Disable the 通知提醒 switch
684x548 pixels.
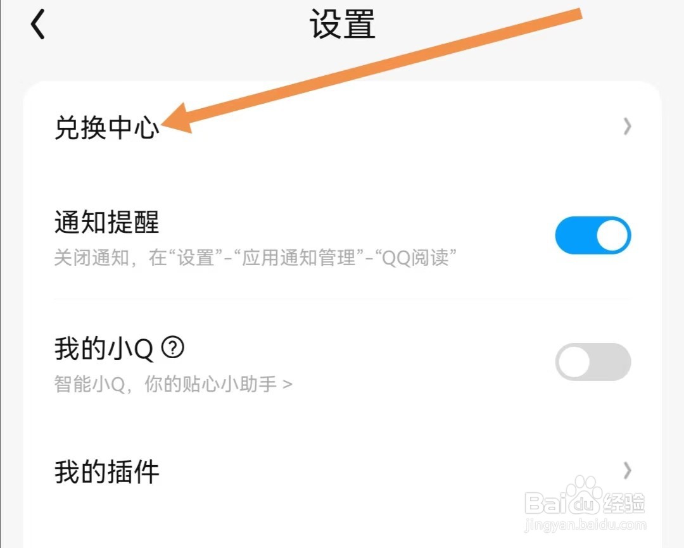593,235
